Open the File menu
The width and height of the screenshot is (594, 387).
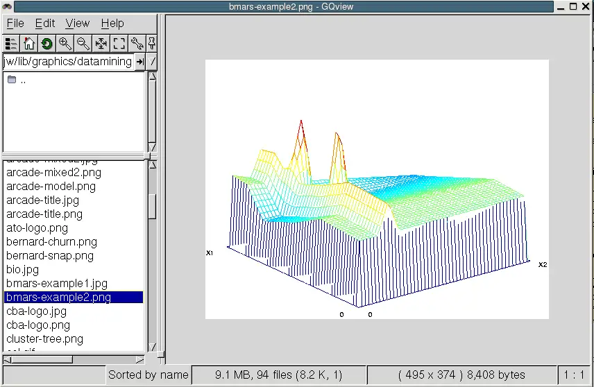click(15, 24)
